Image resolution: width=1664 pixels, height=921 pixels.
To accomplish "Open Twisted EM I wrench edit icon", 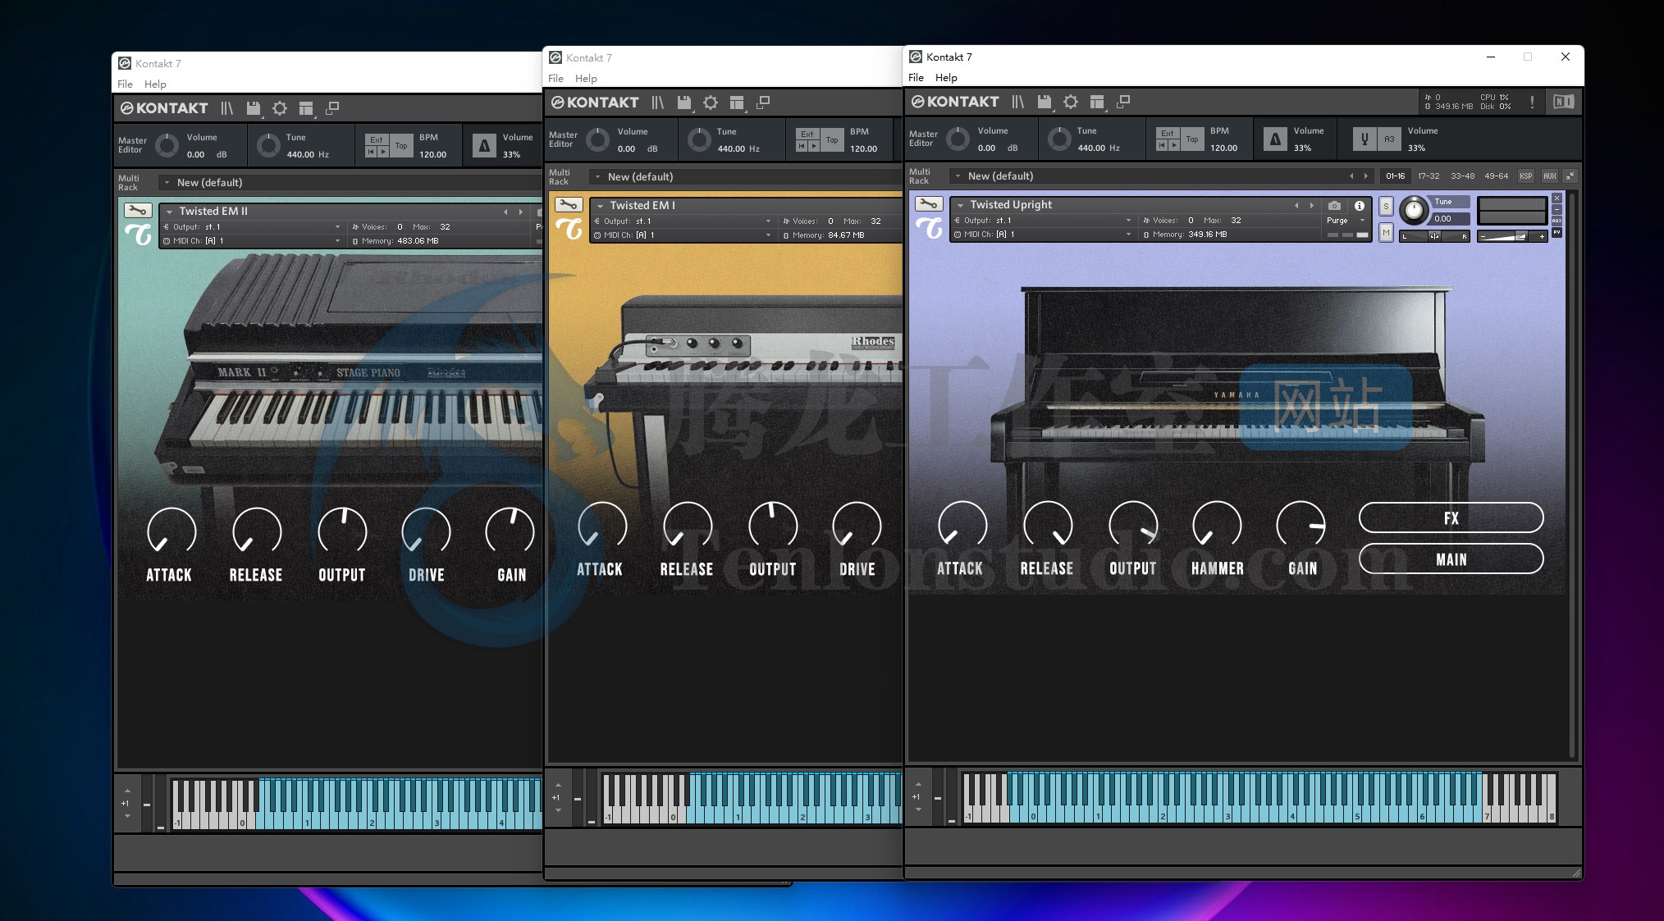I will pos(569,205).
